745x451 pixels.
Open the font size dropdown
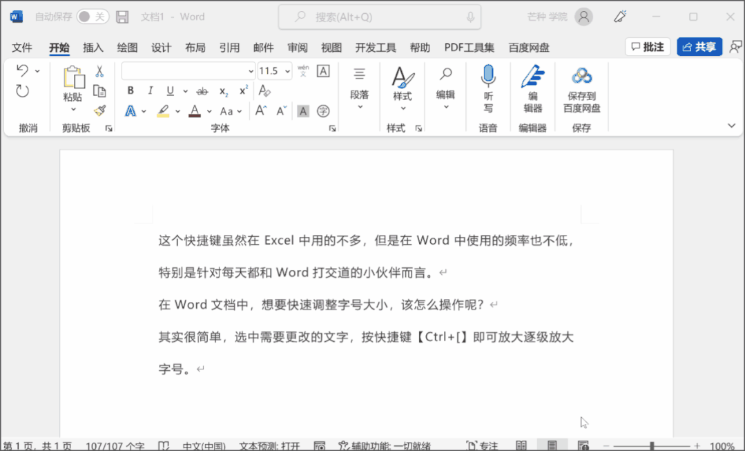[x=286, y=71]
